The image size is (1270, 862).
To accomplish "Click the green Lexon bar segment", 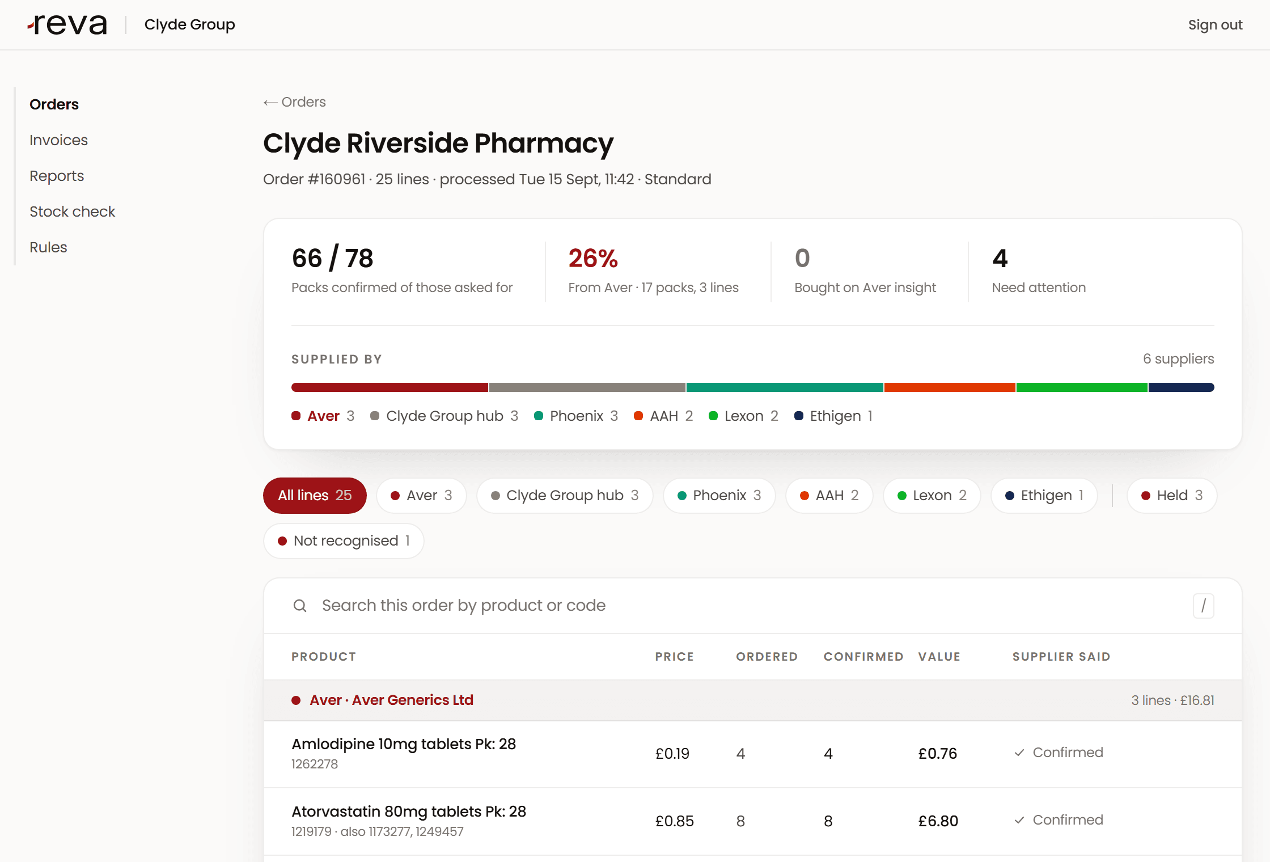I will pyautogui.click(x=1082, y=387).
